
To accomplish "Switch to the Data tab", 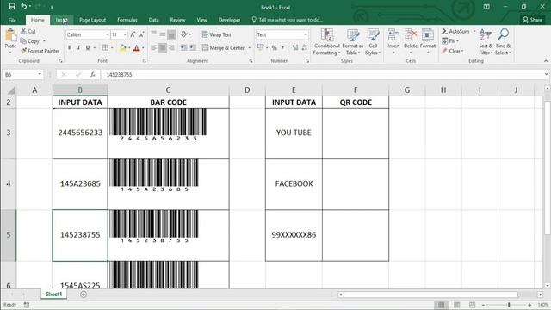I will (153, 20).
